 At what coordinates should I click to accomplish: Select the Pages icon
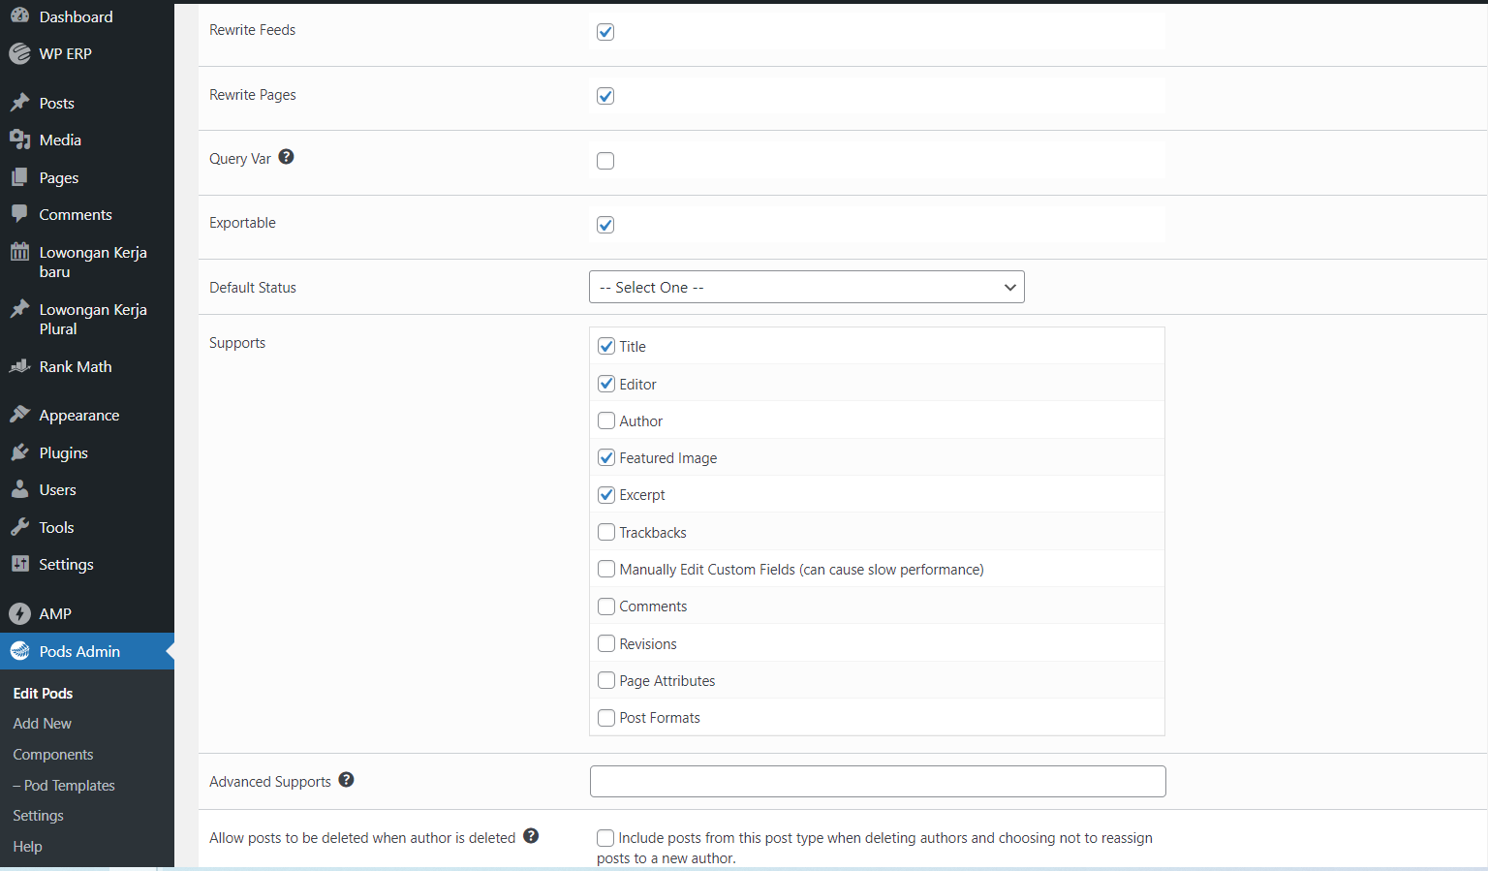(x=19, y=177)
